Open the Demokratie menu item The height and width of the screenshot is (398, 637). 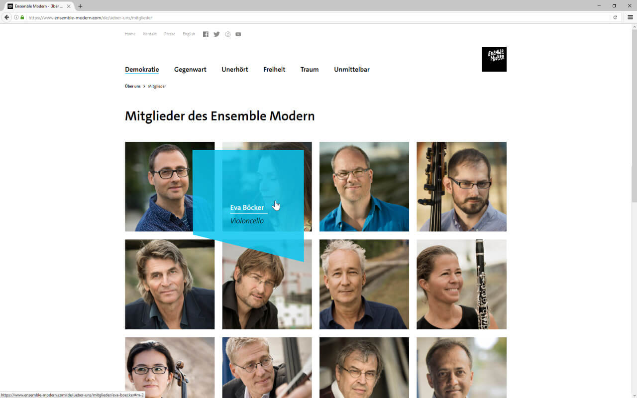point(142,70)
